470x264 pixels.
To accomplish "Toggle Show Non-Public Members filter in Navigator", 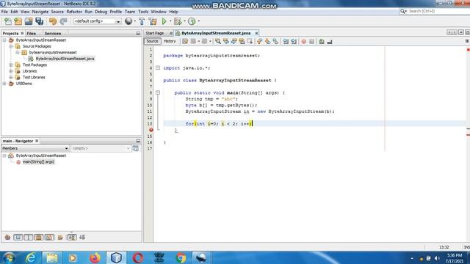I will pos(39,238).
